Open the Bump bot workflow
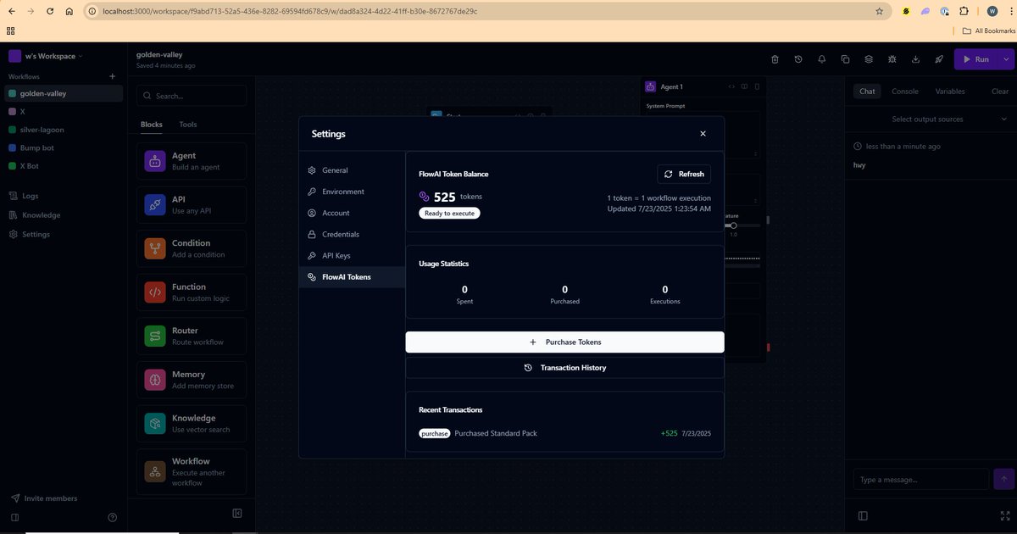The height and width of the screenshot is (534, 1017). [64, 147]
